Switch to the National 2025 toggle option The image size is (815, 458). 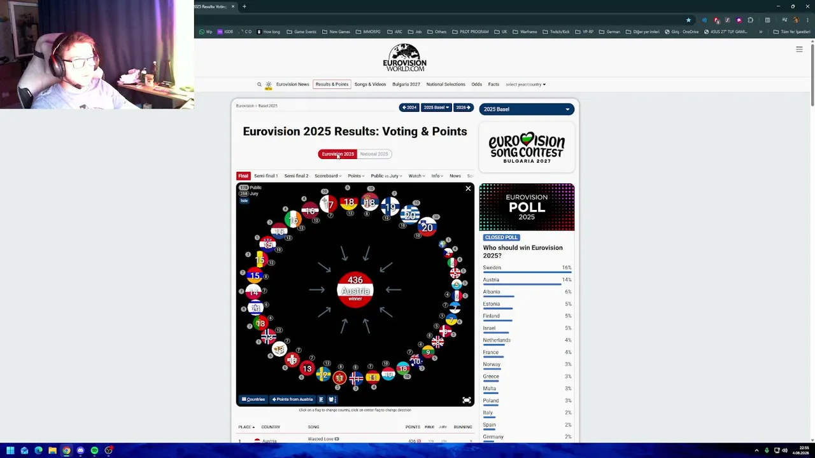point(374,154)
